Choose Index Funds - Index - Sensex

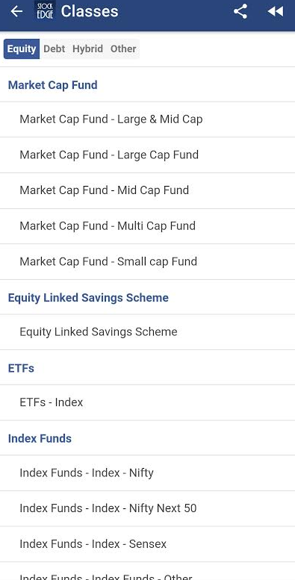147,543
